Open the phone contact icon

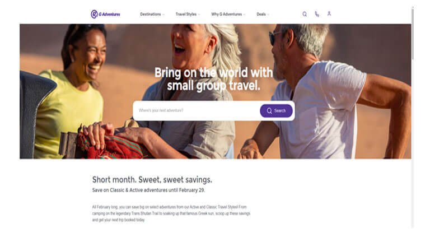coord(317,14)
